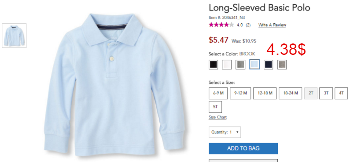Choose size 18-24 M
The height and width of the screenshot is (162, 350).
click(291, 93)
